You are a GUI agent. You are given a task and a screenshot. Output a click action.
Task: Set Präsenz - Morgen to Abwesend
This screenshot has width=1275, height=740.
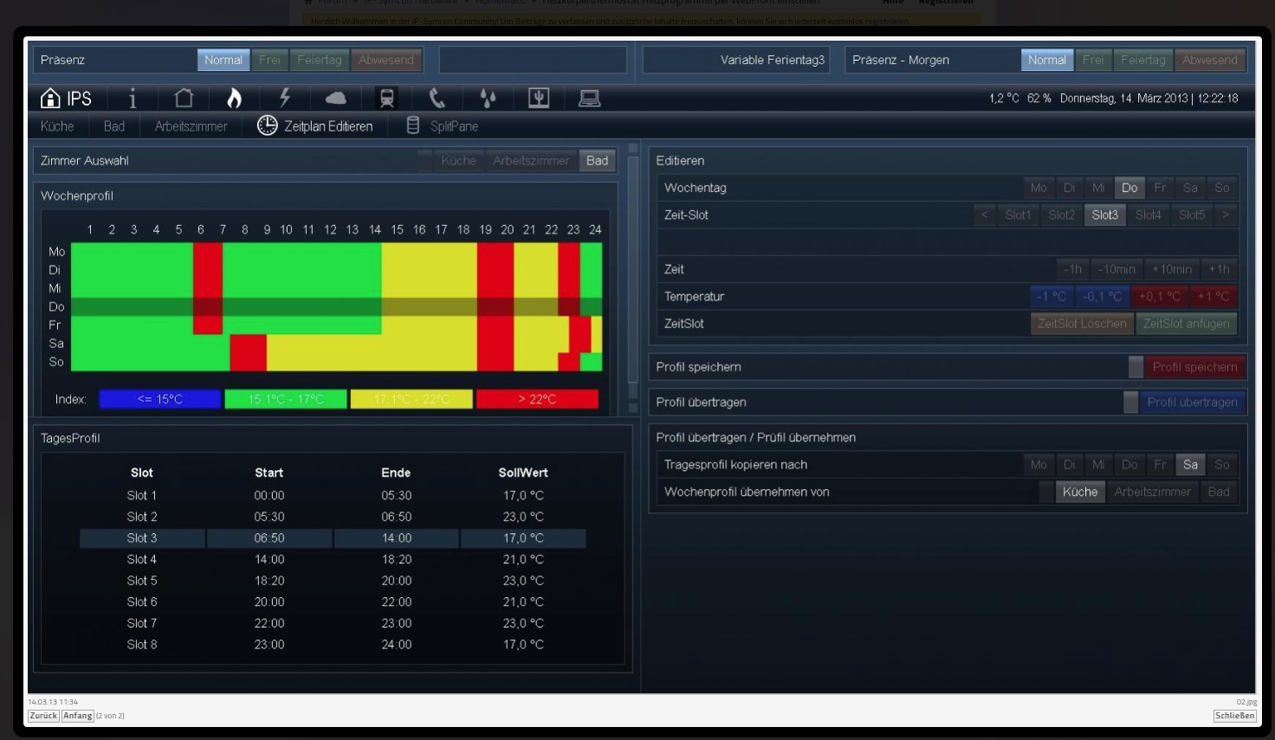(1210, 60)
